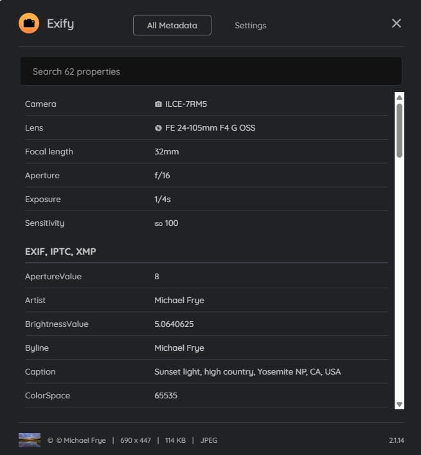Click the ColorSpace 65535 value

click(166, 395)
